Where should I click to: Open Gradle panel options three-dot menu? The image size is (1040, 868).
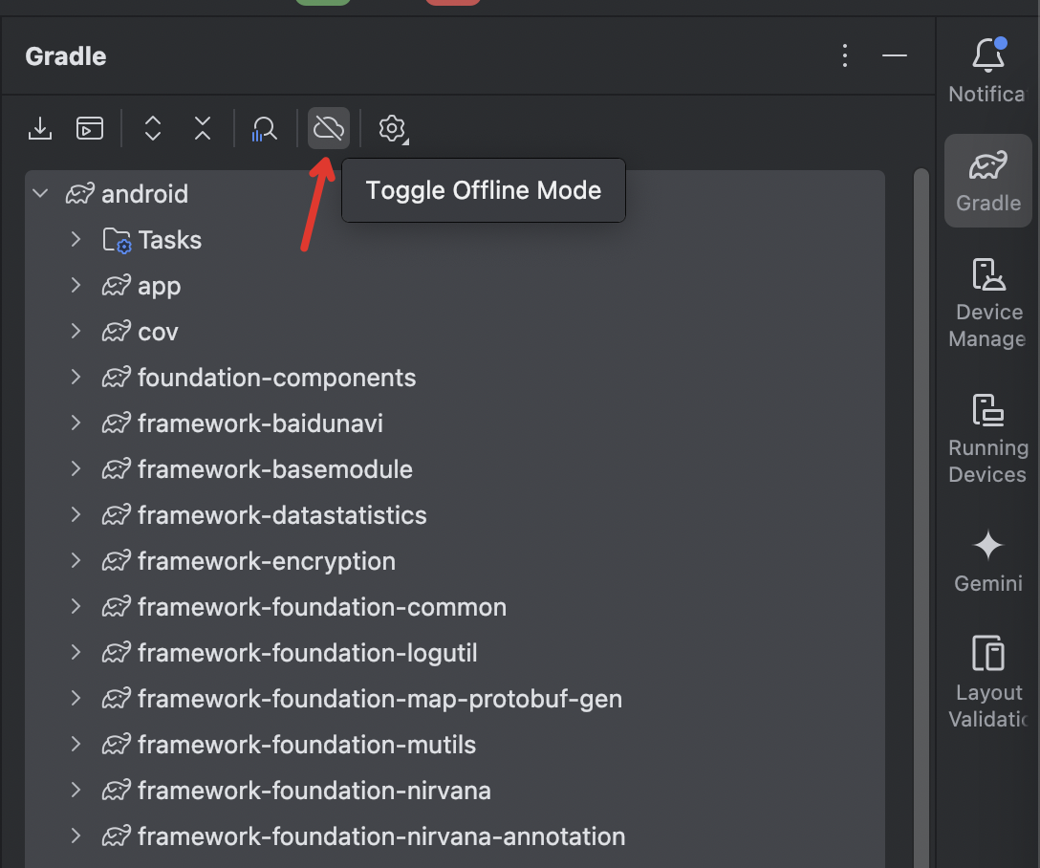844,55
